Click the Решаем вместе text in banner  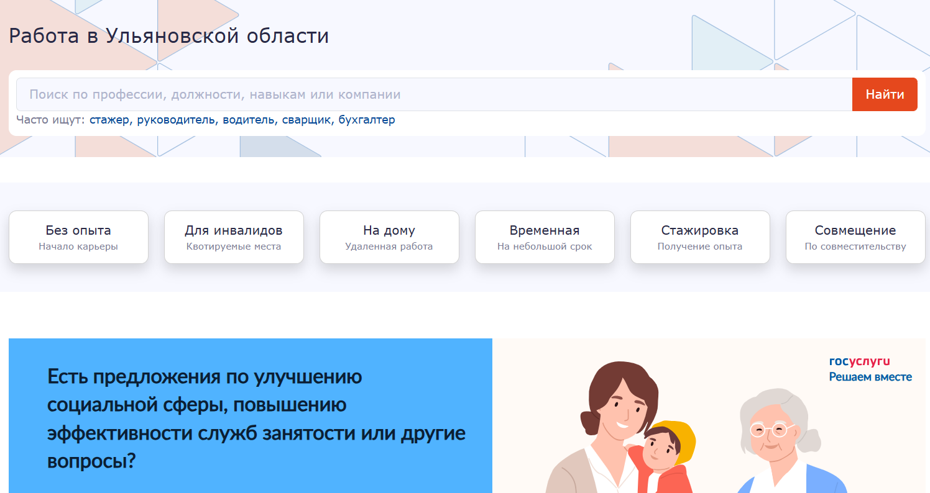[870, 377]
